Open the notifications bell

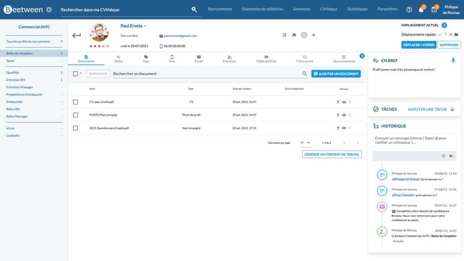pyautogui.click(x=421, y=10)
